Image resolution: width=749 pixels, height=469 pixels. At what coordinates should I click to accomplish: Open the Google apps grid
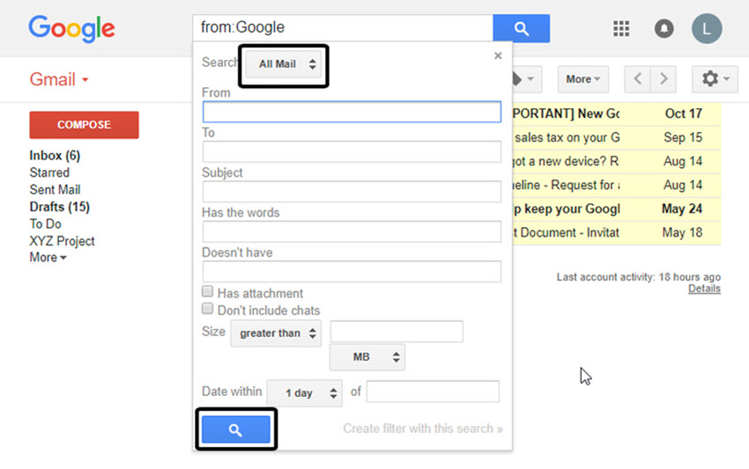pos(621,29)
